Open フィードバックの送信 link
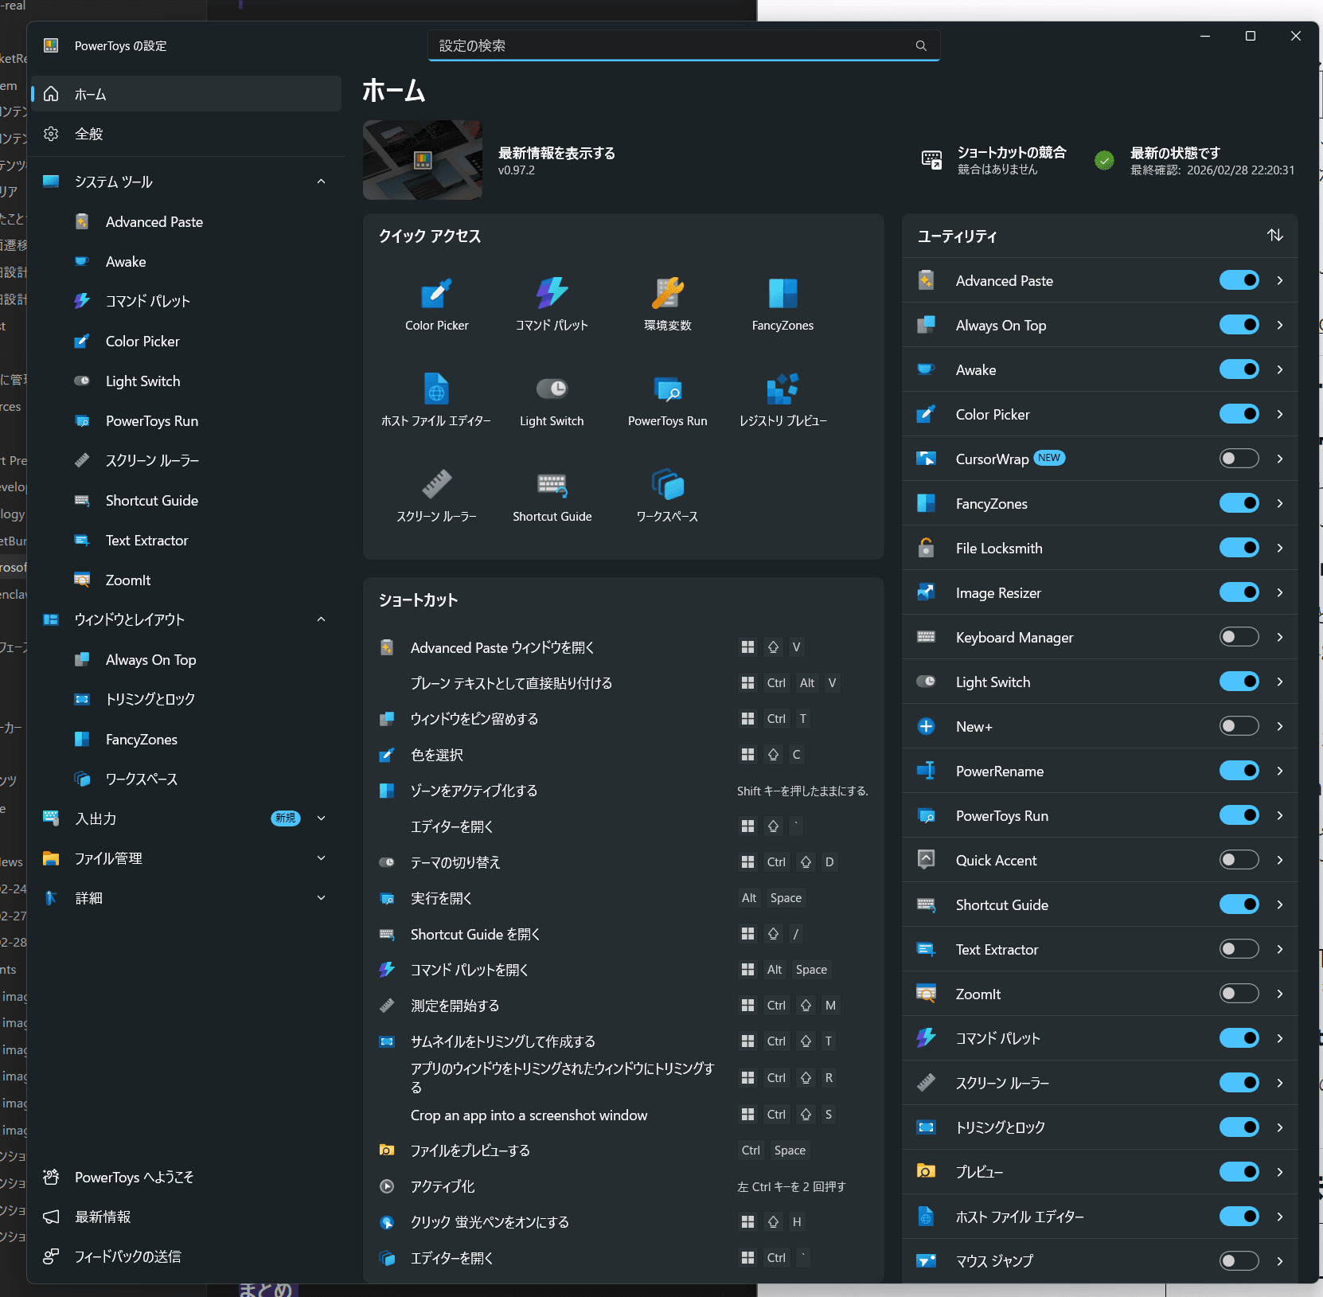1323x1297 pixels. pyautogui.click(x=127, y=1256)
